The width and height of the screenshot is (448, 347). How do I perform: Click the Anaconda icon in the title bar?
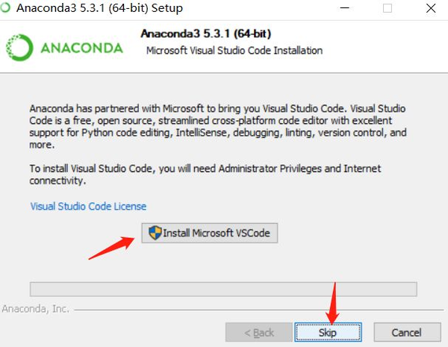[x=5, y=7]
